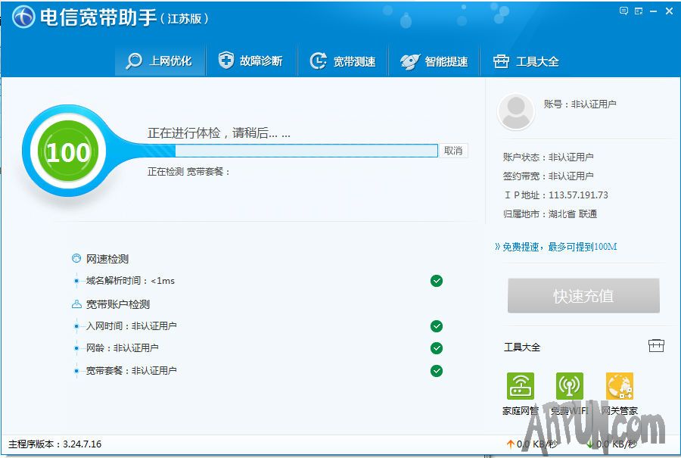
Task: Click the 归属地市 湖北省 联通 text
Action: click(550, 213)
